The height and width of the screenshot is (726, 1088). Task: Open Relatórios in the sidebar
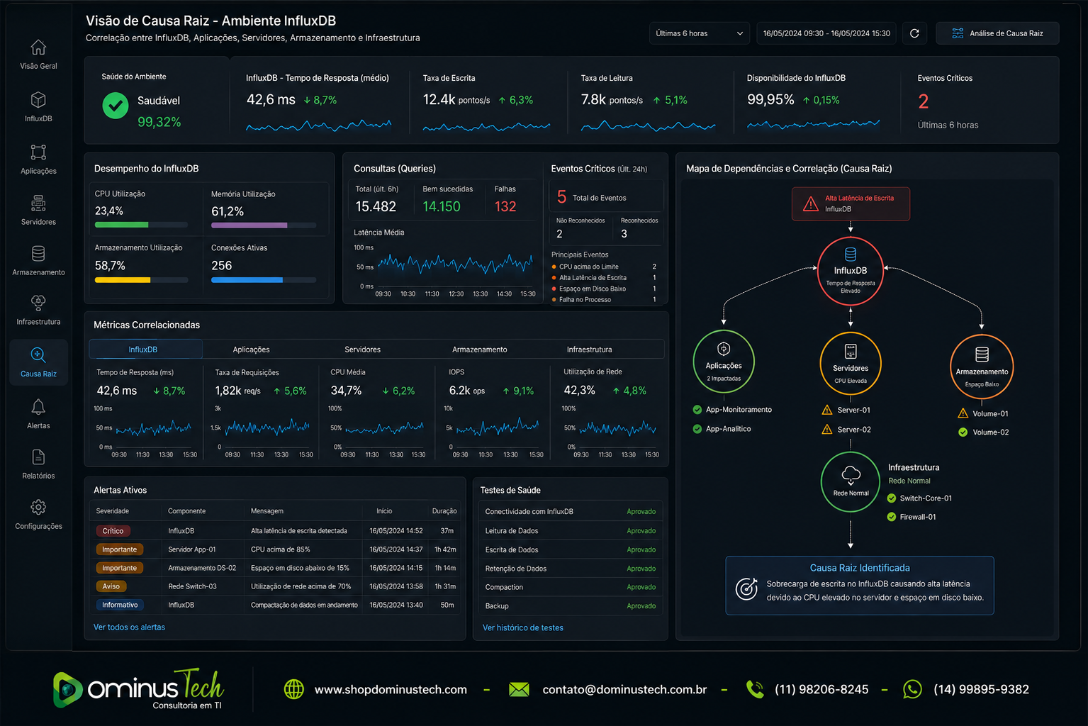pyautogui.click(x=38, y=464)
